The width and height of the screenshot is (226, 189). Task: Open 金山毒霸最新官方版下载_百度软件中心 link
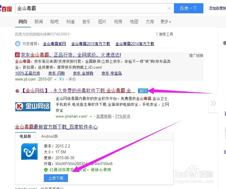tap(56, 127)
